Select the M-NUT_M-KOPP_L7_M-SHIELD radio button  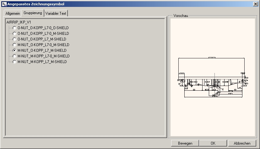tap(14, 62)
